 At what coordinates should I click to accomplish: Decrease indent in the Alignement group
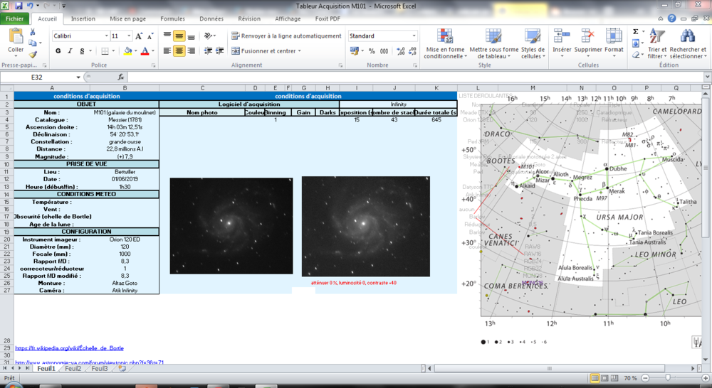point(208,50)
